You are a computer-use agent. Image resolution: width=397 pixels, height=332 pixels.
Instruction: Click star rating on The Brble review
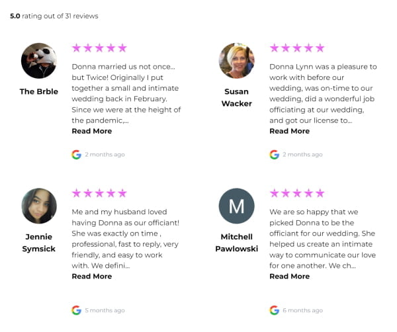click(99, 48)
